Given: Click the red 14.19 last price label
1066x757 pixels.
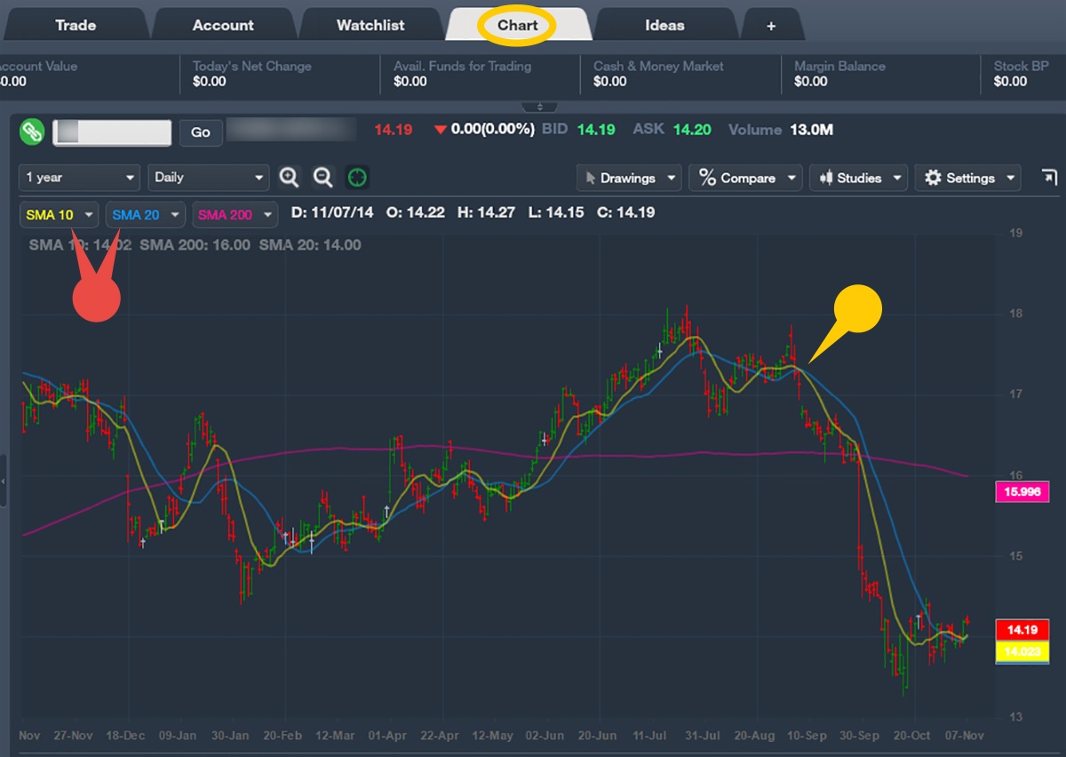Looking at the screenshot, I should tap(1023, 630).
